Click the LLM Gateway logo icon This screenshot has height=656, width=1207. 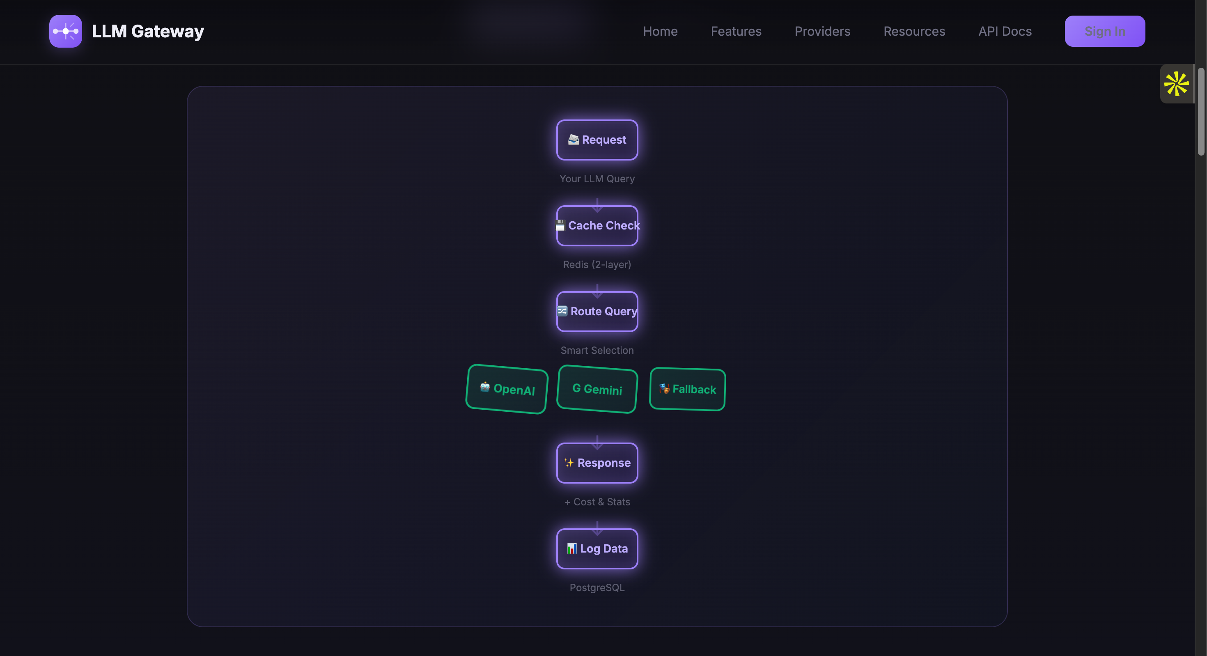click(x=66, y=31)
